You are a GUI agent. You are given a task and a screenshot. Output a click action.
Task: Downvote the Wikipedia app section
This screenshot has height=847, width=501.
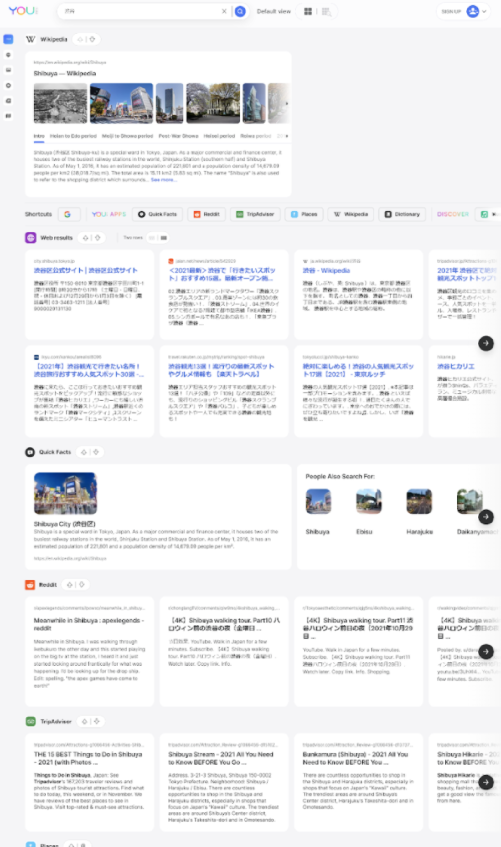[x=92, y=39]
